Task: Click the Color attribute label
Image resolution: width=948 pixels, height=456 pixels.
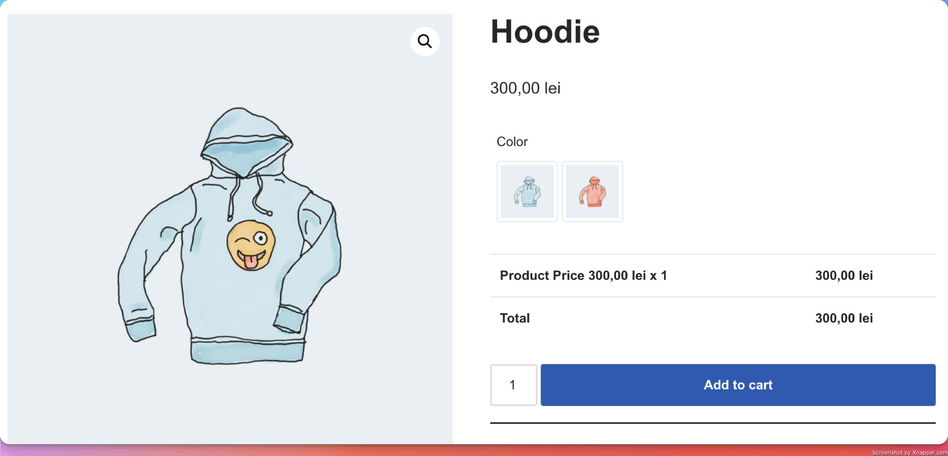Action: point(512,142)
